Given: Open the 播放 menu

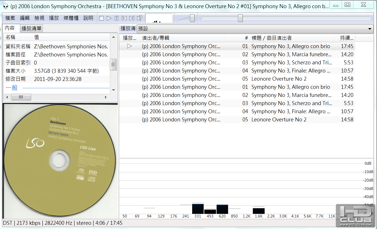Looking at the screenshot, I should [x=54, y=18].
